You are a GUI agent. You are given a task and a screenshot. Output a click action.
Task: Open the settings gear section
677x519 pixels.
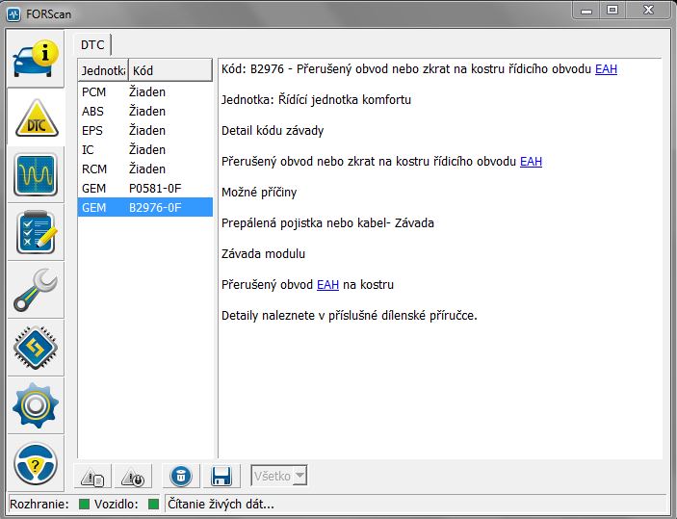pos(37,405)
